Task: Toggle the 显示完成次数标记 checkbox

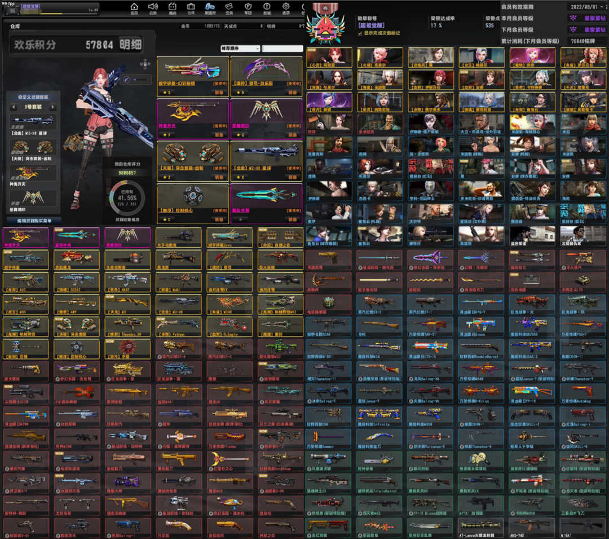Action: click(360, 33)
